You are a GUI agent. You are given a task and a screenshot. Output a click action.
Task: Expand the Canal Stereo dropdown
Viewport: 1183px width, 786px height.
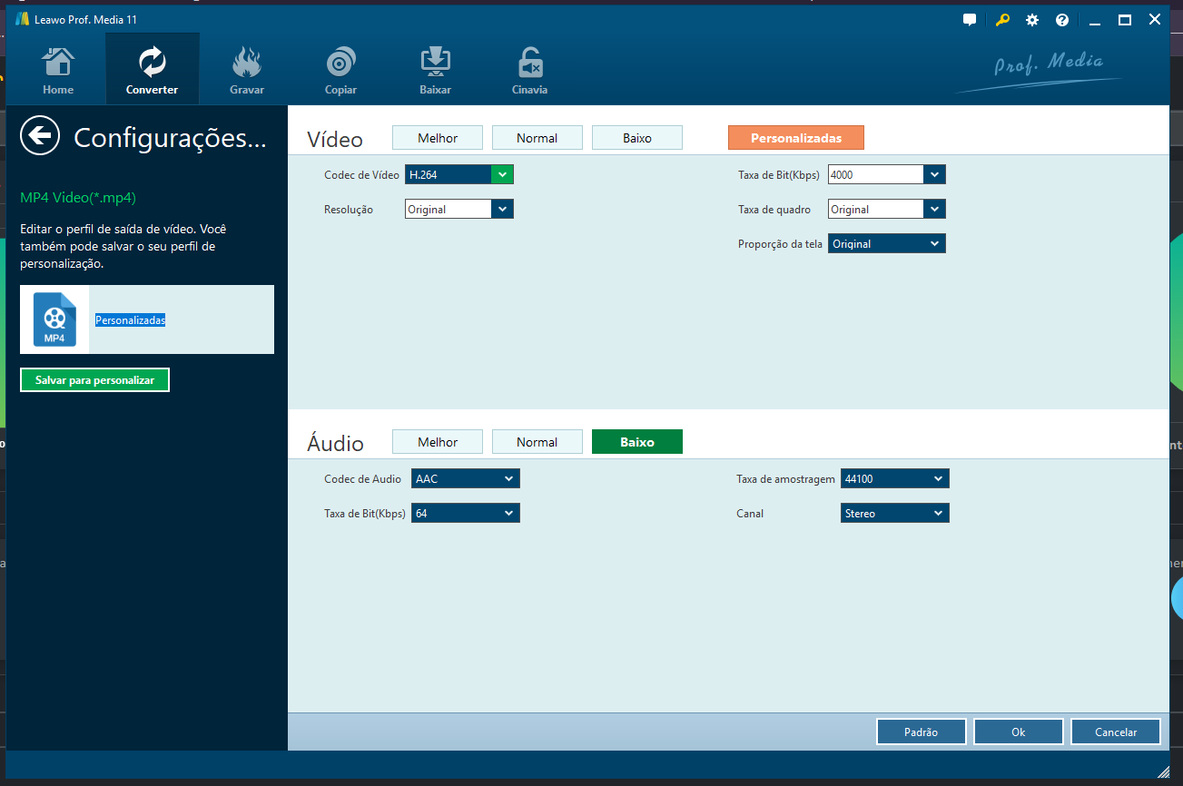coord(895,513)
